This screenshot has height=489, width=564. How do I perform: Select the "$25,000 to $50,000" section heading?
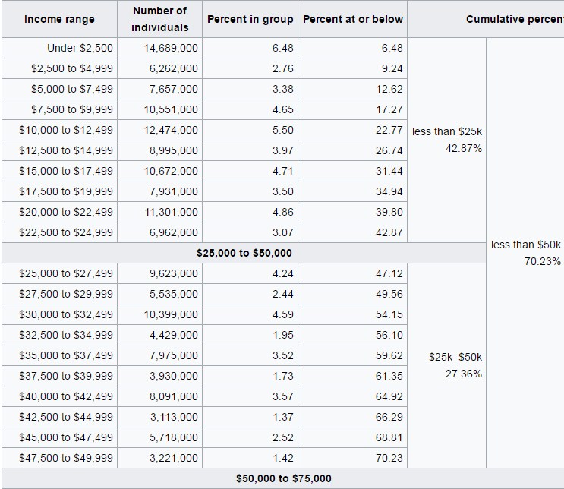244,253
